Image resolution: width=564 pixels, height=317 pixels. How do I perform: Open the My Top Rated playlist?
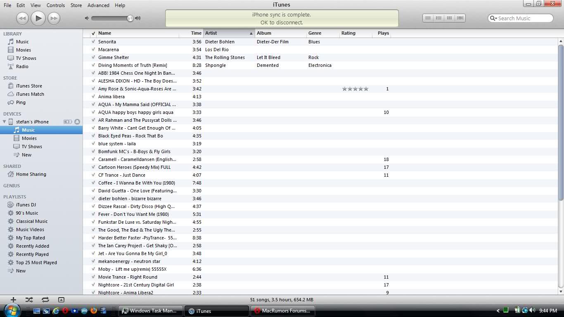tap(30, 238)
